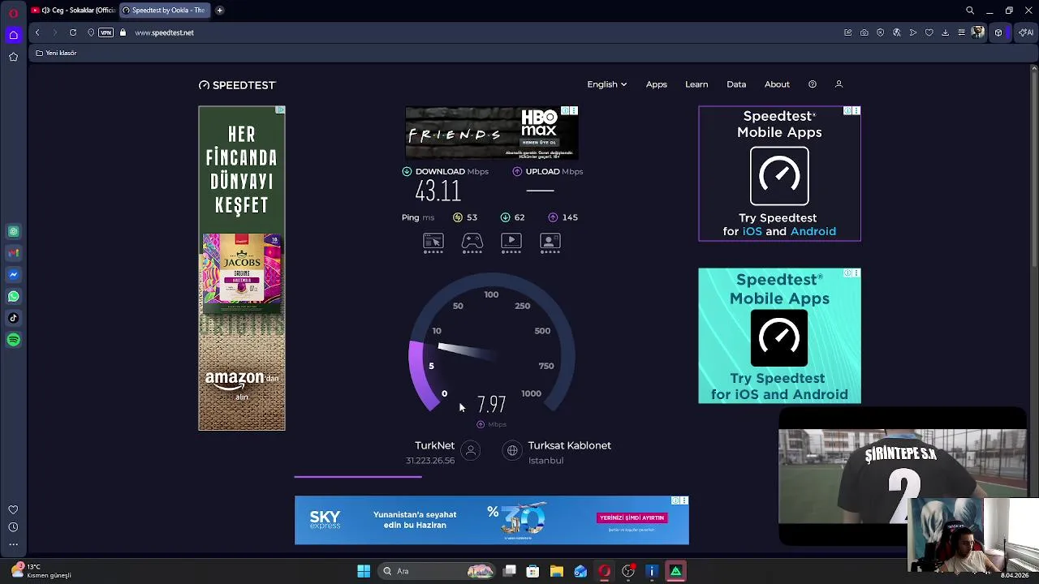1039x584 pixels.
Task: Go back to the previous page
Action: click(x=37, y=32)
